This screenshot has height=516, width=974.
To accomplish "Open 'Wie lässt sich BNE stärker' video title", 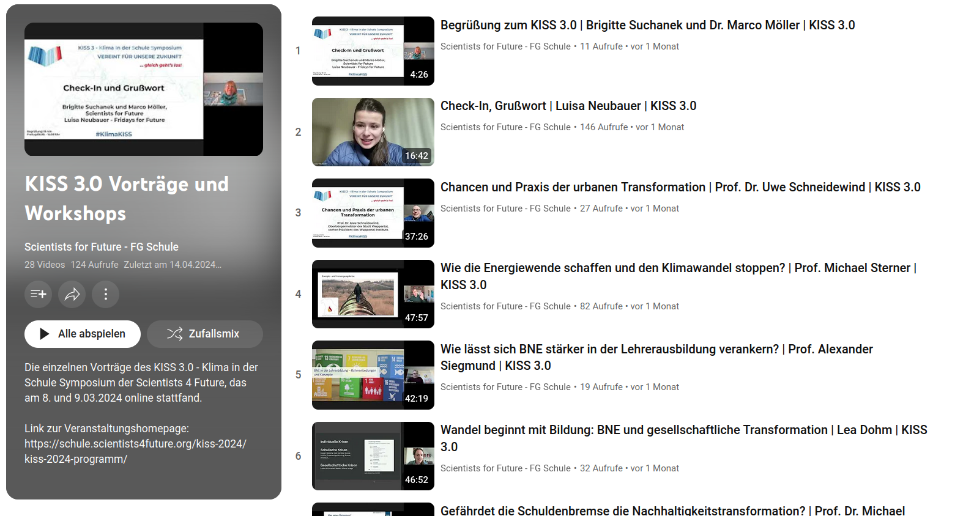I will (x=656, y=357).
